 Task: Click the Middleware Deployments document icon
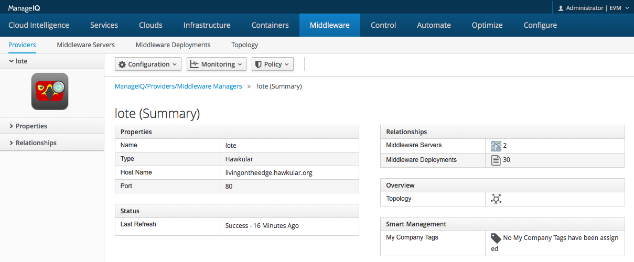(x=496, y=160)
